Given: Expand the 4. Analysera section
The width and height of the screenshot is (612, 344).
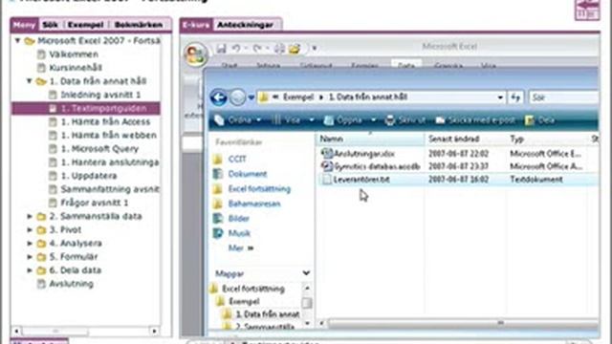Looking at the screenshot, I should 30,243.
